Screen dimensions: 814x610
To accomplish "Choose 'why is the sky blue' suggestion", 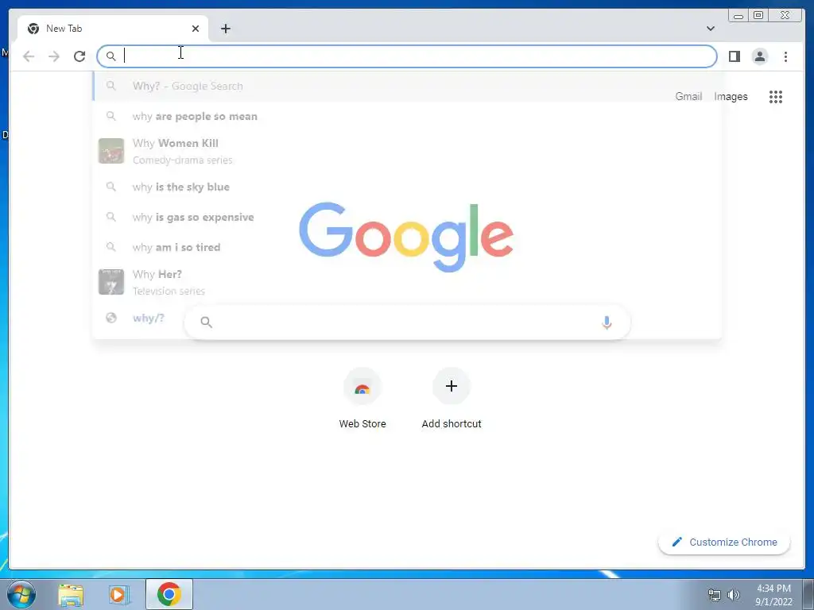I will tap(406, 187).
